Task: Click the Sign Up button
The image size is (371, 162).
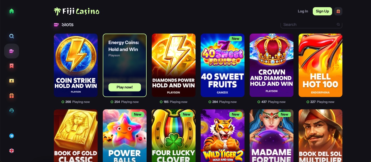Action: tap(322, 11)
